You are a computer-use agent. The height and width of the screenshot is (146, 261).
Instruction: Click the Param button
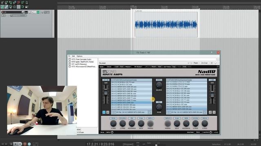(x=196, y=63)
